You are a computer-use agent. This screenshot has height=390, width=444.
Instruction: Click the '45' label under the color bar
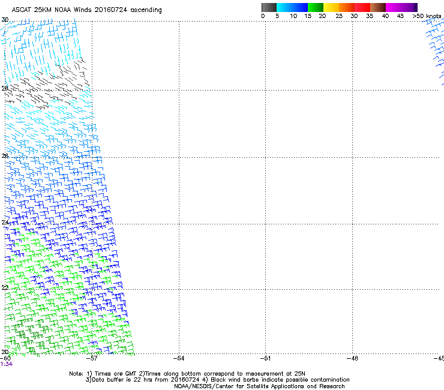[400, 16]
